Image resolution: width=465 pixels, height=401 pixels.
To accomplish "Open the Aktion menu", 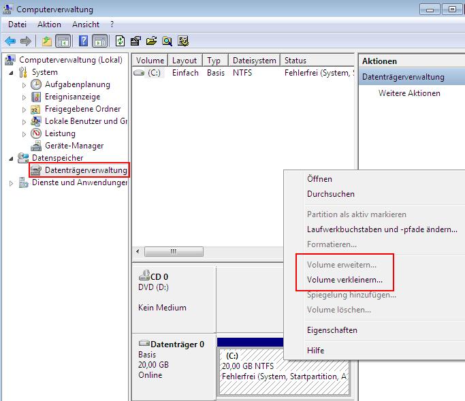I will pyautogui.click(x=49, y=25).
